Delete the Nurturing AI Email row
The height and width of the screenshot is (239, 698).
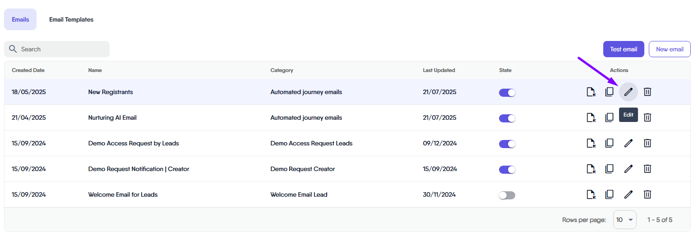click(647, 117)
